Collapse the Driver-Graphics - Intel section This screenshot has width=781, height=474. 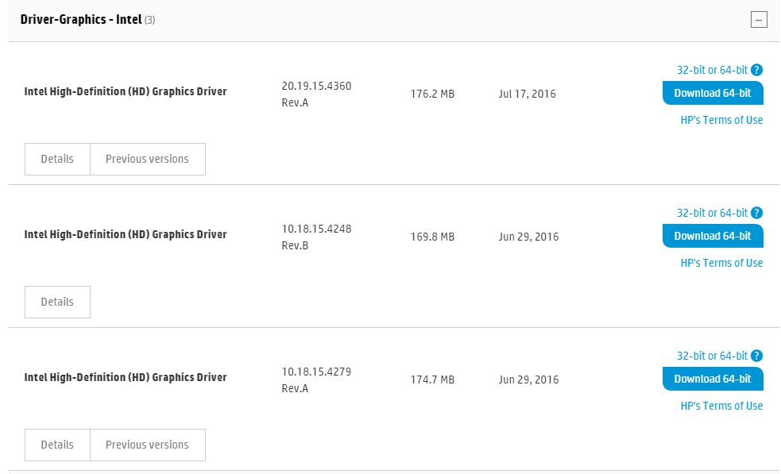click(x=759, y=20)
